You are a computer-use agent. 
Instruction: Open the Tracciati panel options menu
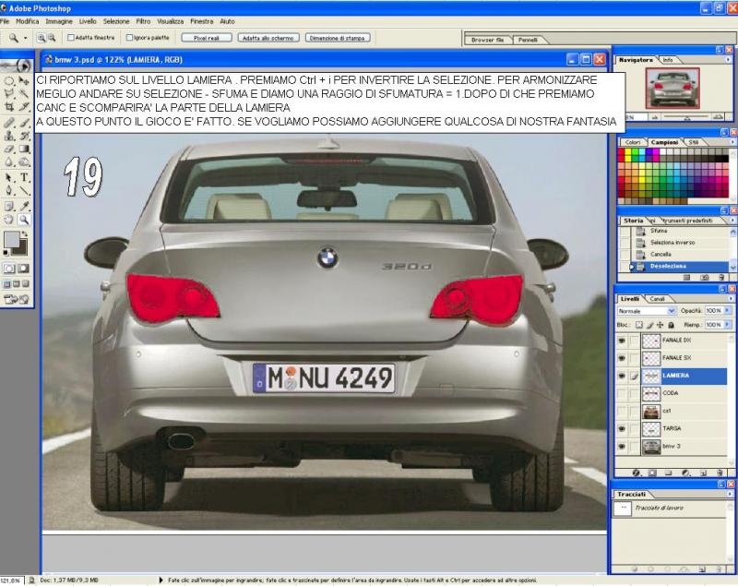point(730,495)
